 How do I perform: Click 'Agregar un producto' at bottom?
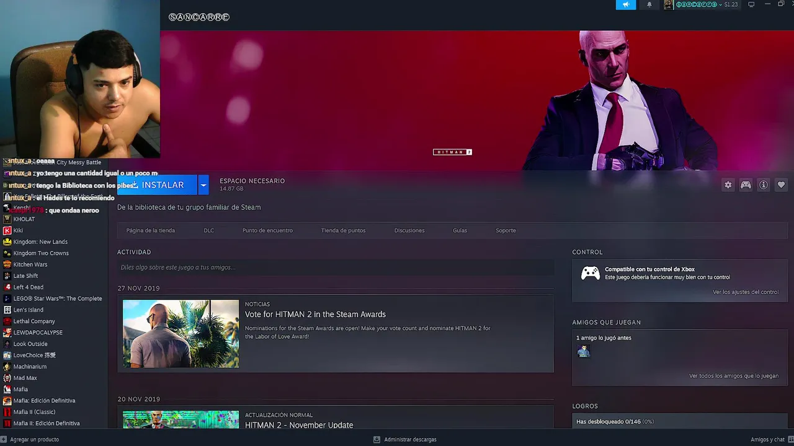coord(30,440)
